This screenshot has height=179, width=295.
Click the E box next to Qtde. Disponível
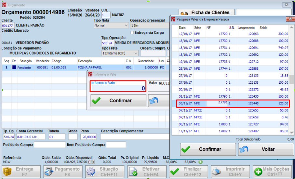tap(89, 162)
